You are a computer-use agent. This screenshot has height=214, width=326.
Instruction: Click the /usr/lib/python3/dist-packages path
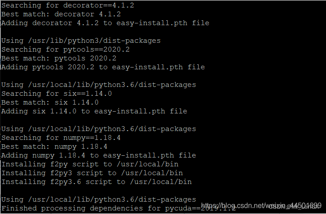click(94, 41)
